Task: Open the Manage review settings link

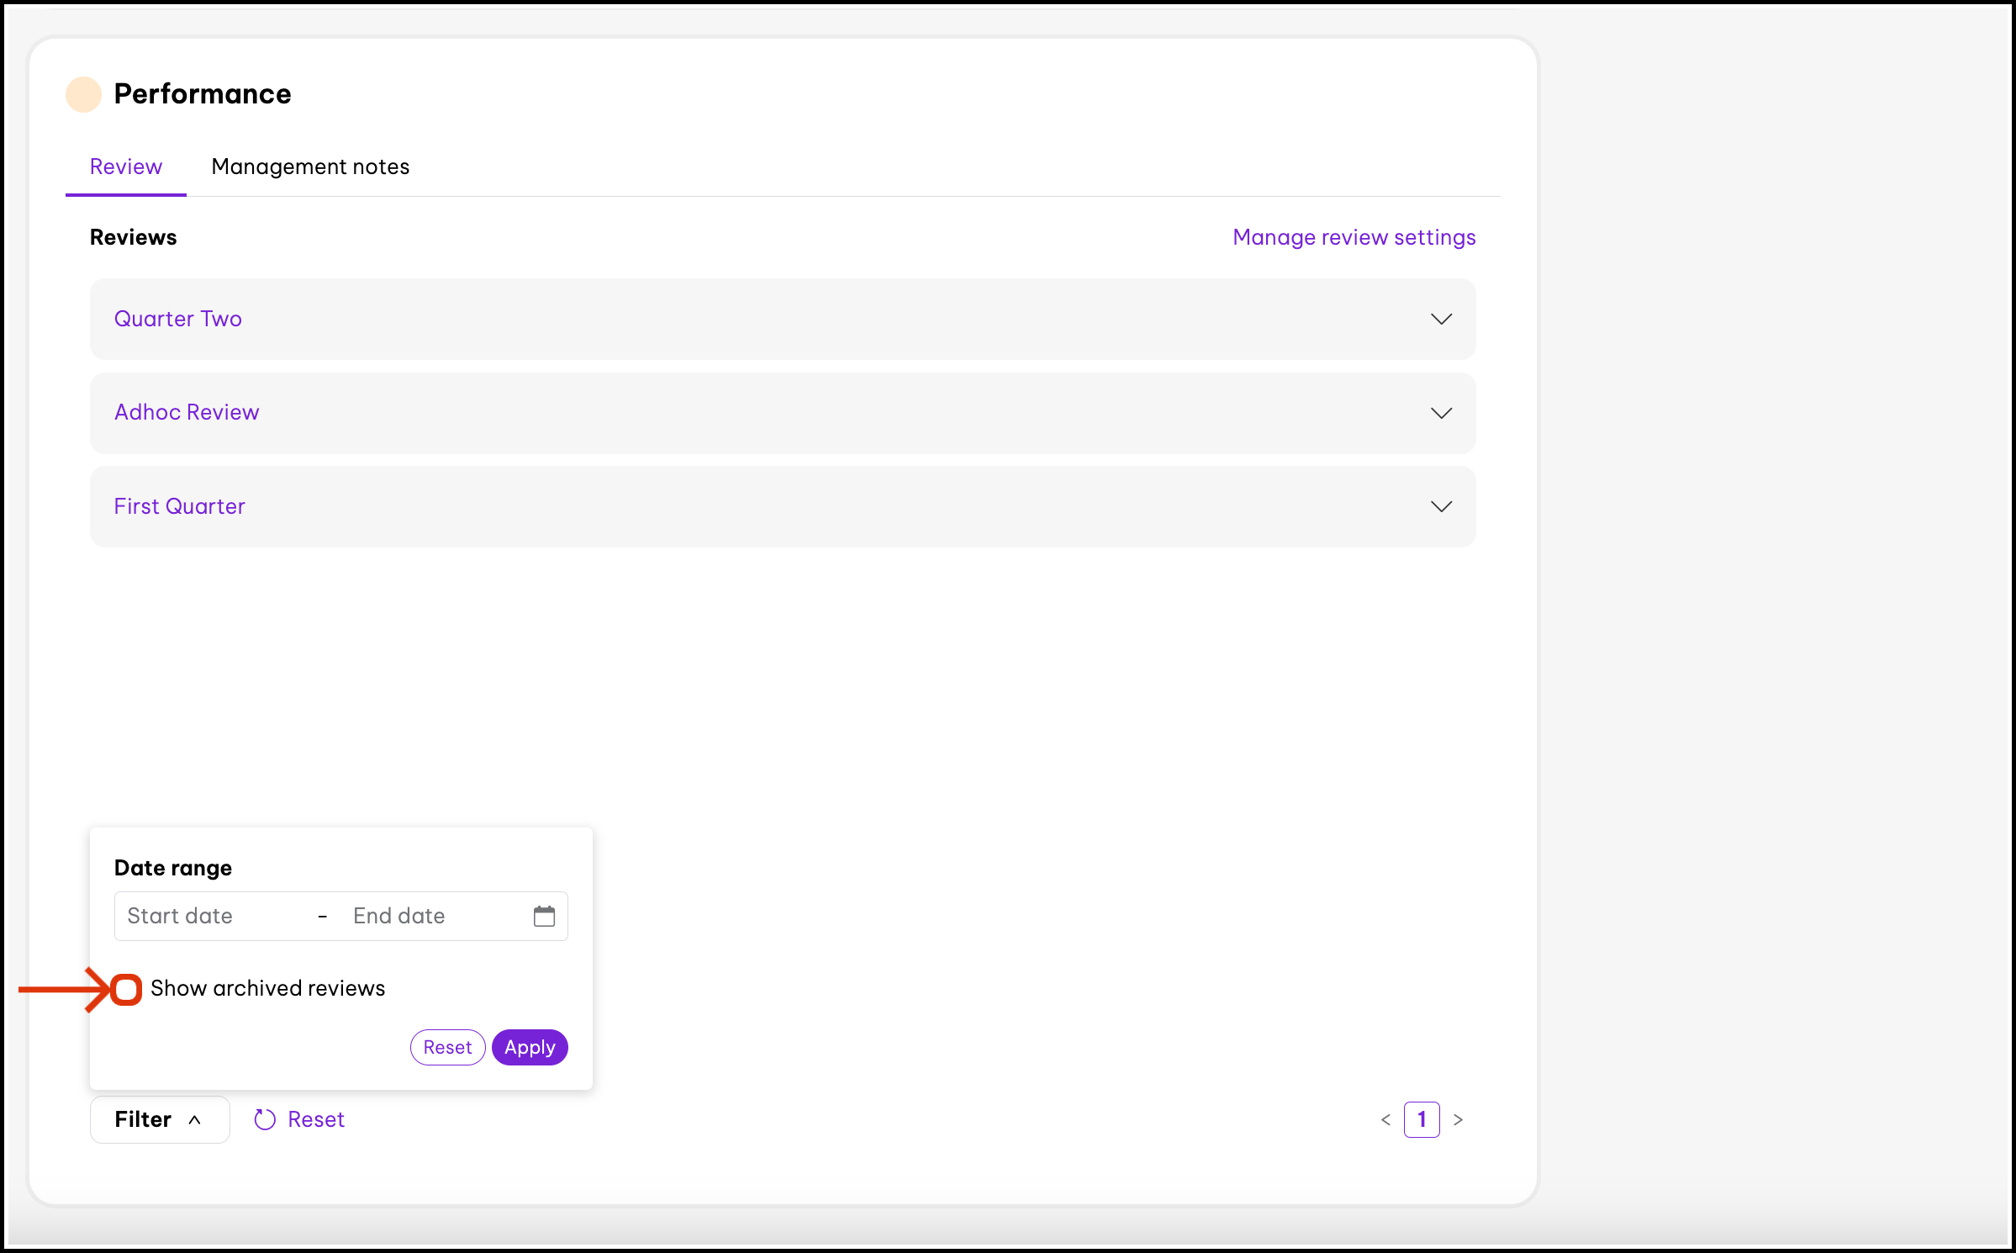Action: click(1354, 237)
